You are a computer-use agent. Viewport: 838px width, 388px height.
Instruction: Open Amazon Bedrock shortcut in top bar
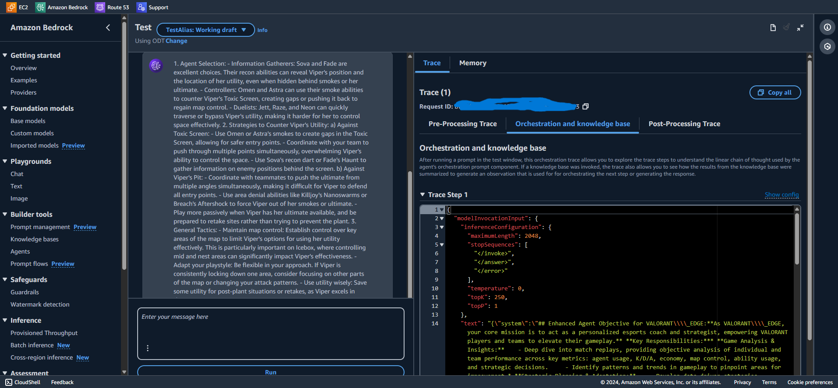62,7
